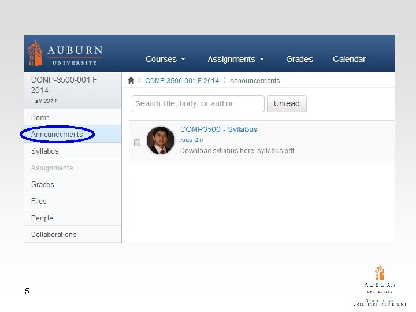The height and width of the screenshot is (312, 416).
Task: Open Syllabus in the course sidebar
Action: 73,151
